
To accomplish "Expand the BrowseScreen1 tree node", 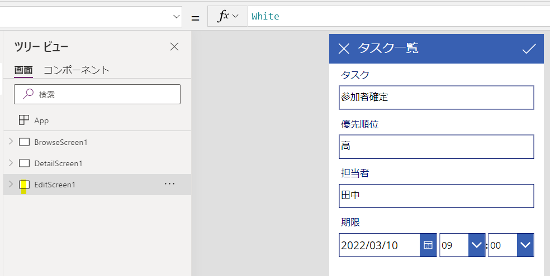I will tap(11, 142).
